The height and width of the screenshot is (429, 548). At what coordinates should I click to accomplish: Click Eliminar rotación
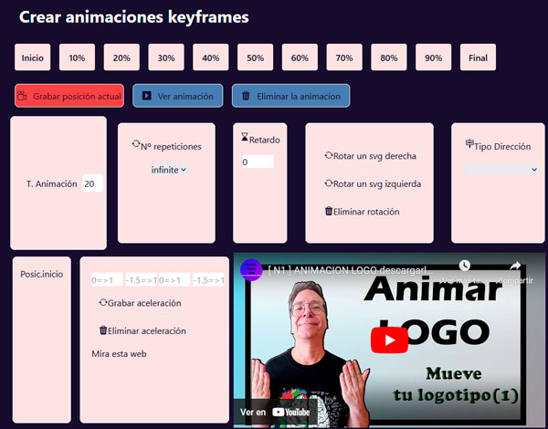(362, 212)
